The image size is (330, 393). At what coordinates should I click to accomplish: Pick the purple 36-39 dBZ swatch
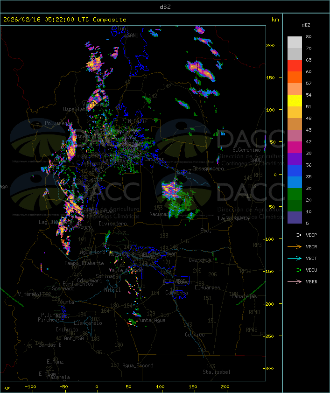[x=295, y=159]
